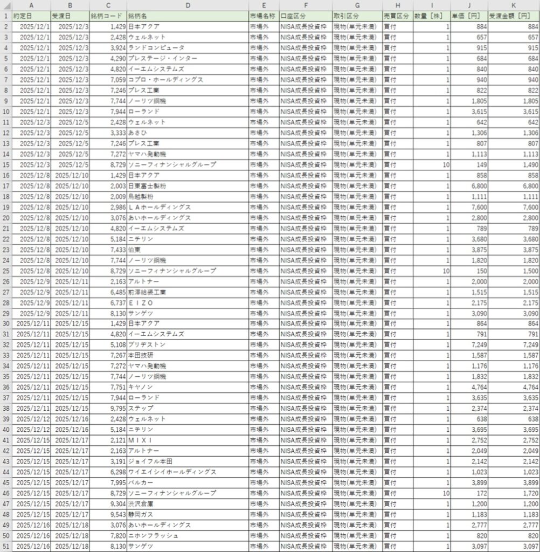The image size is (540, 552).
Task: Click the row 32 header number
Action: 5,344
